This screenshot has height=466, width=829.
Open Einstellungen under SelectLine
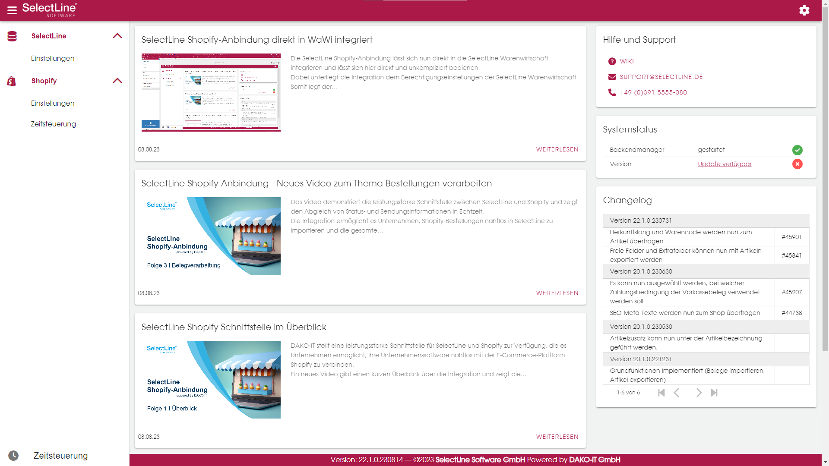tap(53, 59)
